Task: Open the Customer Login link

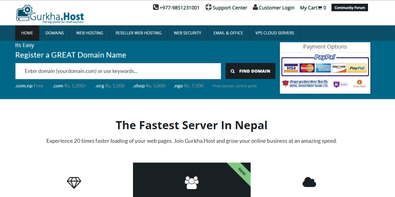Action: [x=274, y=8]
